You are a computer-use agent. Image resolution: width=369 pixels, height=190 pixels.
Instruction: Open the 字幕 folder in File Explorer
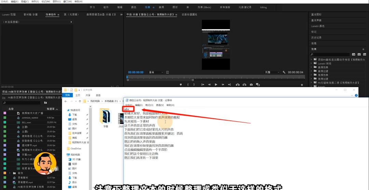pos(106,118)
